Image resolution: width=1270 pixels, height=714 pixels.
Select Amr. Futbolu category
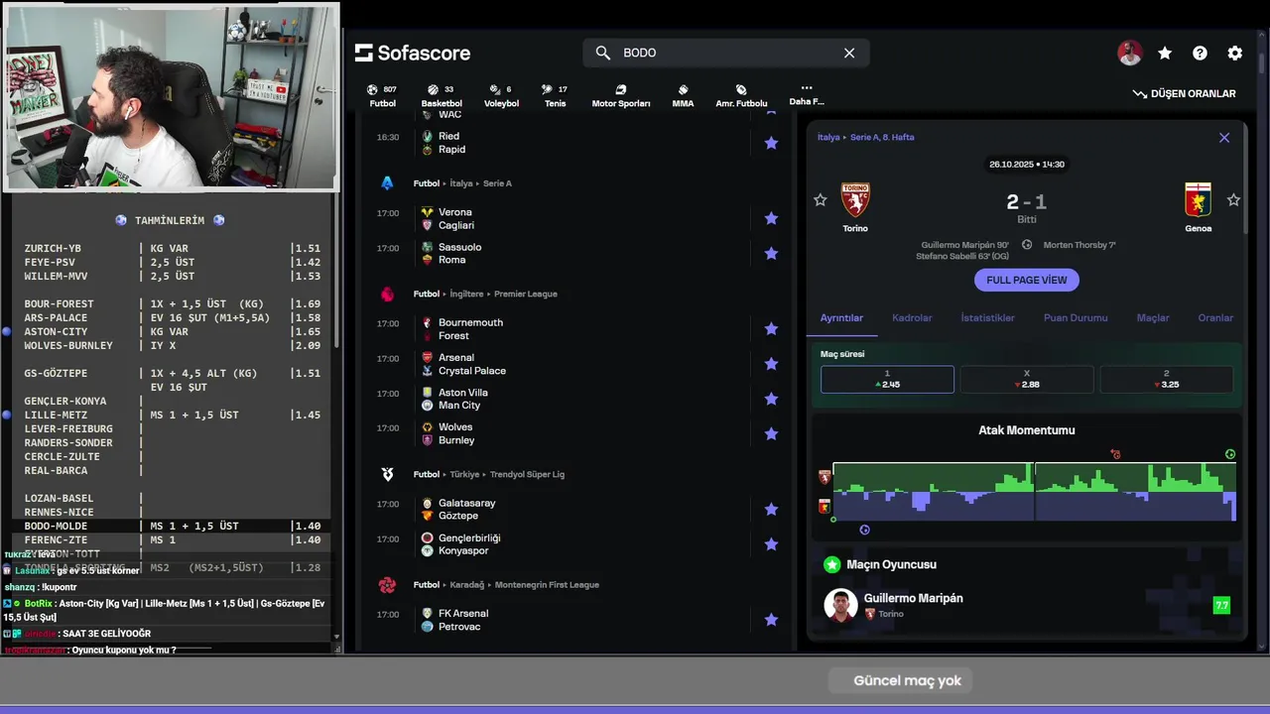[741, 95]
